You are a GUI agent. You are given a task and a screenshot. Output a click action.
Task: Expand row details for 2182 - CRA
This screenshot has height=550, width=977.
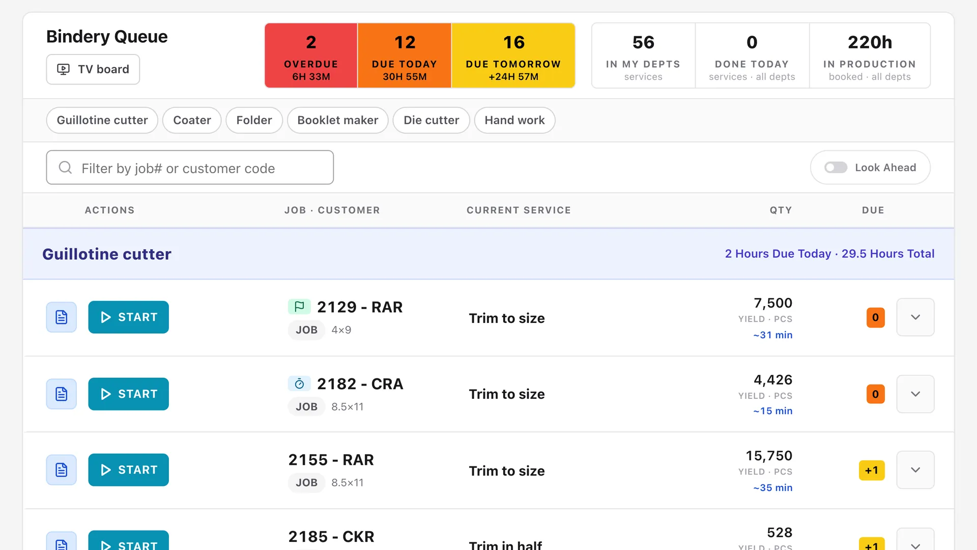915,394
